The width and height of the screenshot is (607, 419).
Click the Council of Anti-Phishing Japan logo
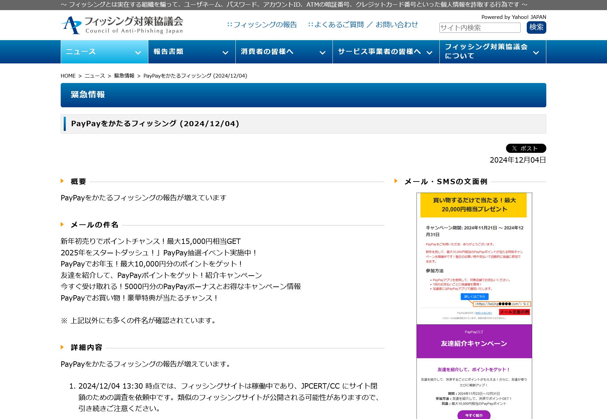[122, 25]
